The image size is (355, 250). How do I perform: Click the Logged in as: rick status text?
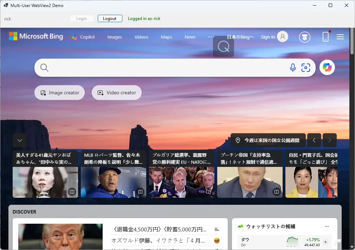[x=144, y=19]
